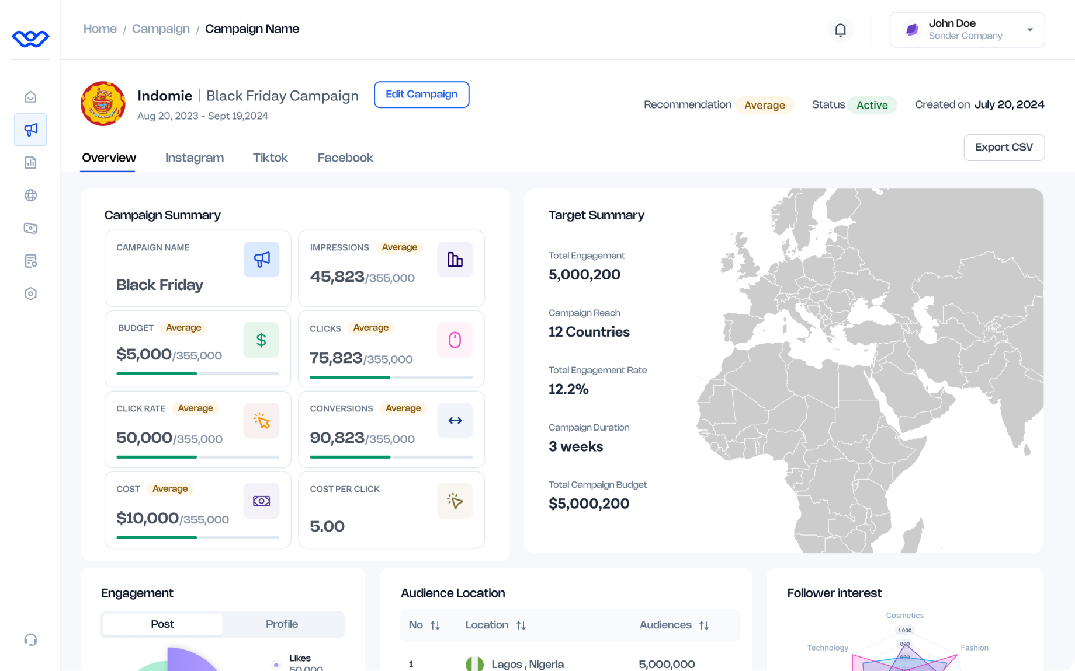Sort Audience Location by Audiences column
This screenshot has width=1075, height=671.
703,625
